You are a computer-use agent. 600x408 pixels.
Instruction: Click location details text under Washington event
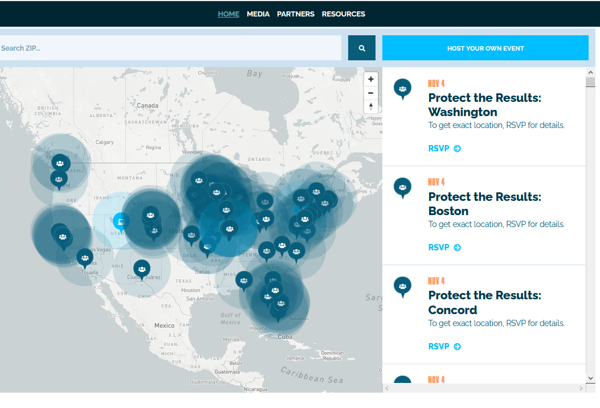(x=496, y=125)
